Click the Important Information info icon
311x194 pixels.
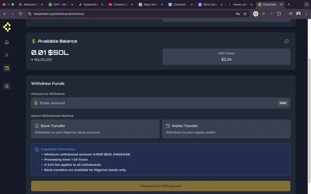(37, 149)
